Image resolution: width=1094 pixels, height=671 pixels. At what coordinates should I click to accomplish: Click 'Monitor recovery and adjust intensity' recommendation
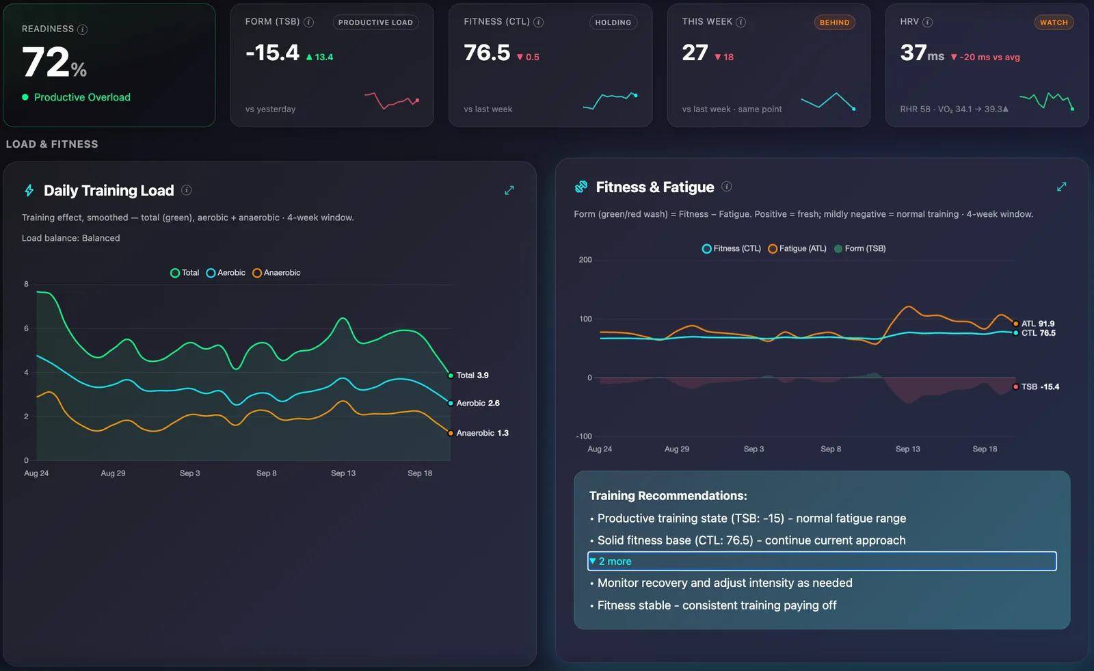(x=725, y=583)
